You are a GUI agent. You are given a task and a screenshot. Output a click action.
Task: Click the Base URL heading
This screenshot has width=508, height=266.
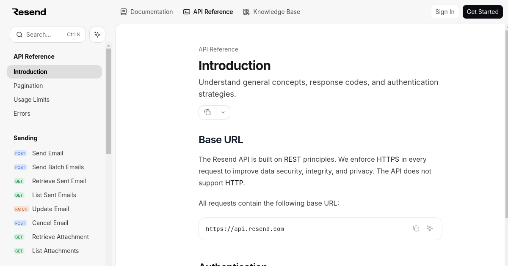click(221, 140)
